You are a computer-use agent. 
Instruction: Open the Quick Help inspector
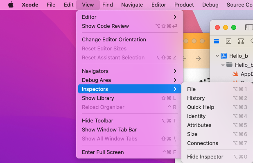click(217, 107)
